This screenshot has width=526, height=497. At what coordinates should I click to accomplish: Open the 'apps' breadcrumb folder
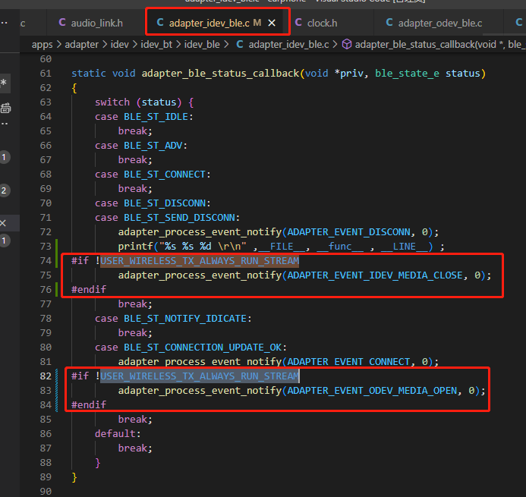(x=42, y=44)
